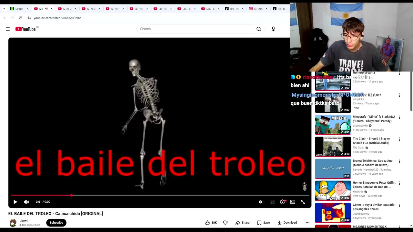
Task: Open options menu for Yung kiks video
Action: [399, 95]
